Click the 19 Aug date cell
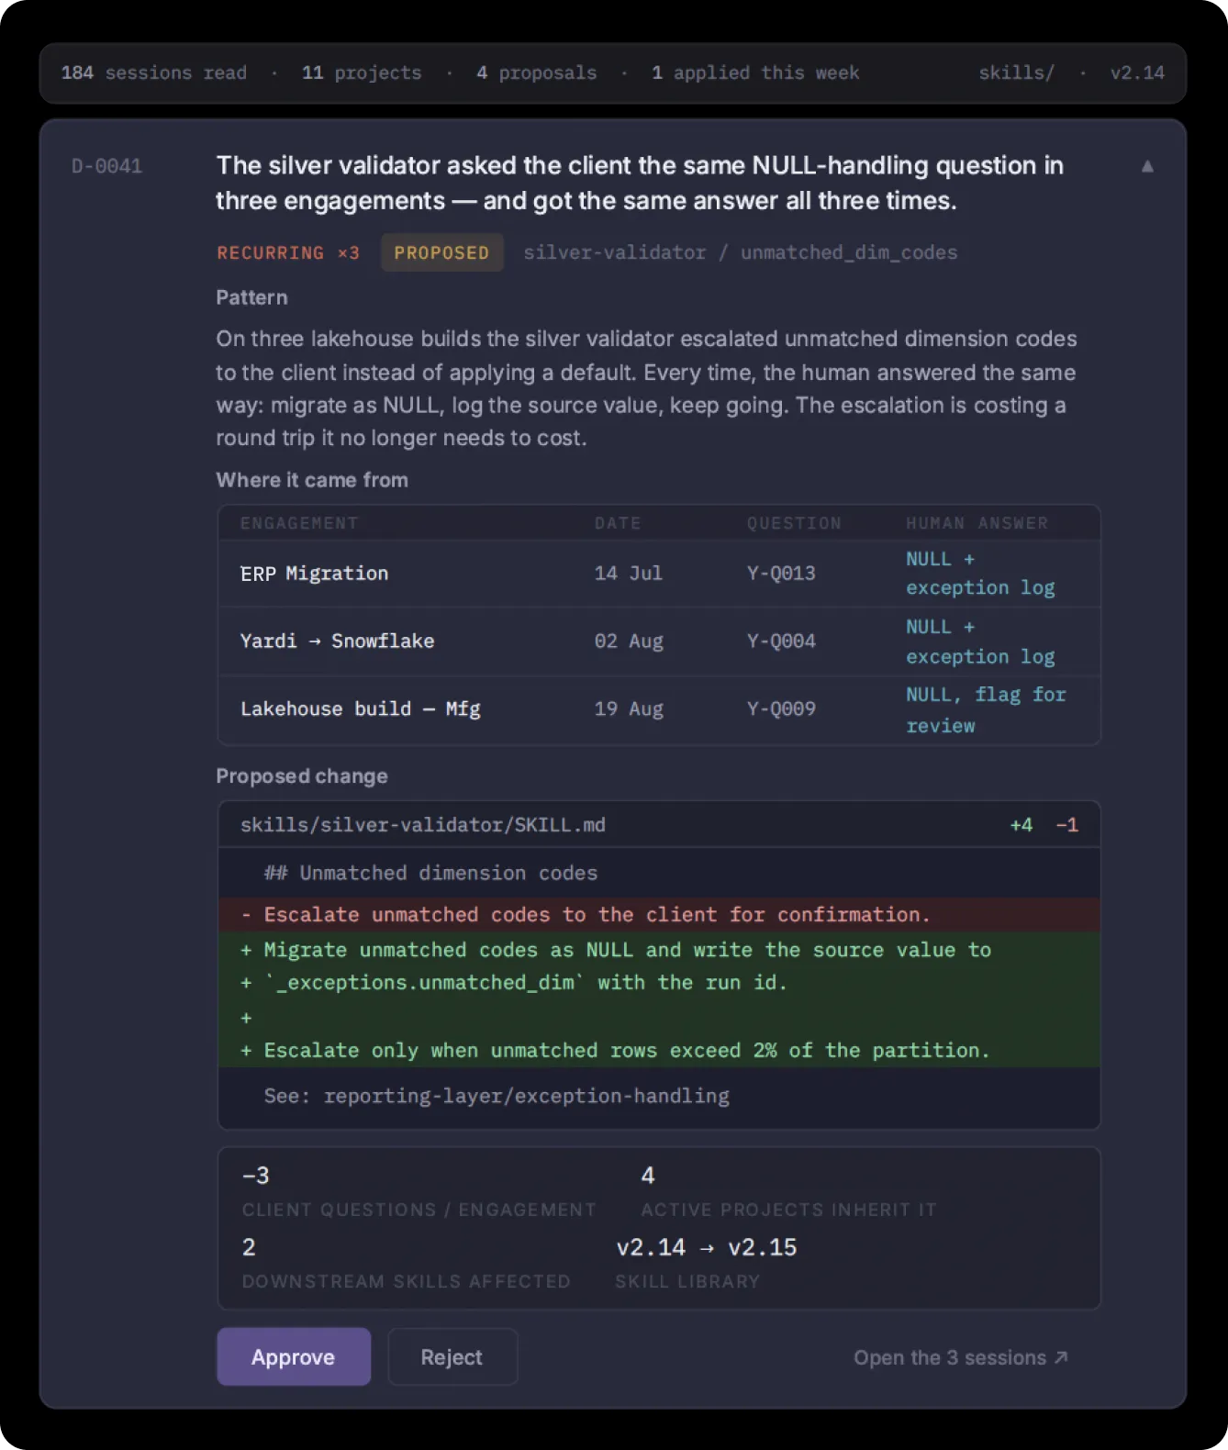Image resolution: width=1228 pixels, height=1450 pixels. click(629, 708)
